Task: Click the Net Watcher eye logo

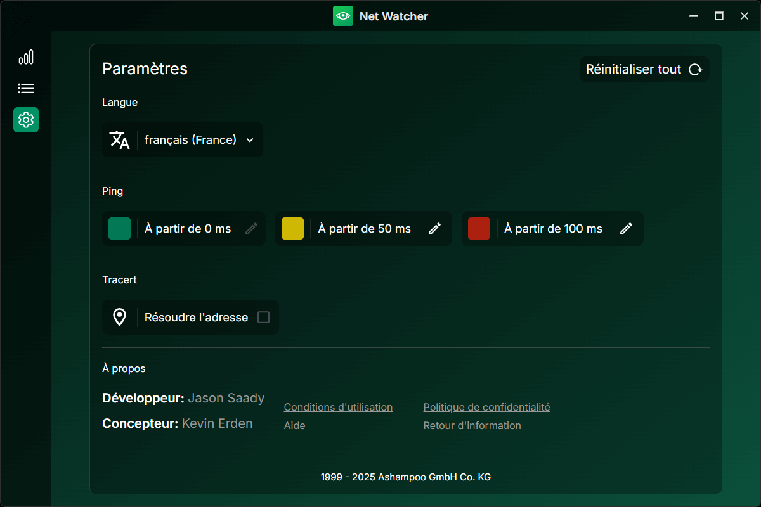Action: pyautogui.click(x=343, y=16)
